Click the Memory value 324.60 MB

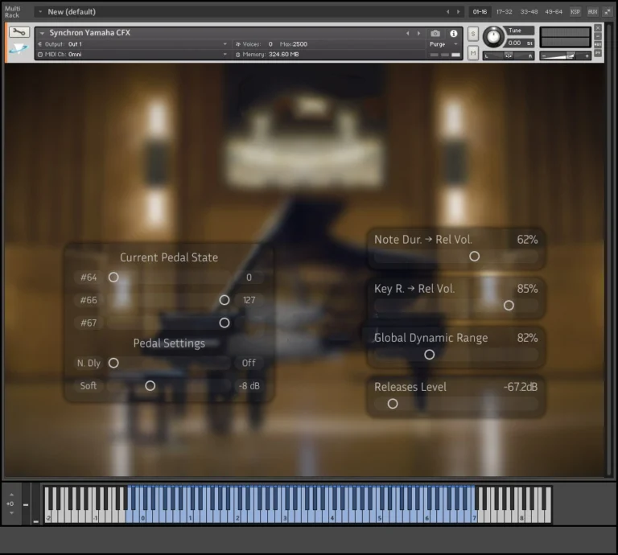point(284,55)
